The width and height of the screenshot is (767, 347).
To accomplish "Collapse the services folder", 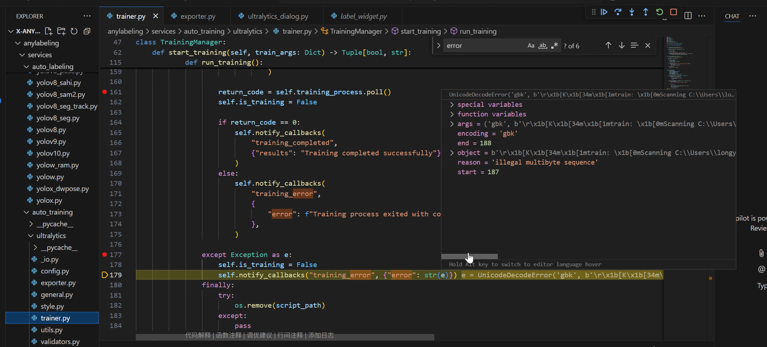I will click(22, 55).
